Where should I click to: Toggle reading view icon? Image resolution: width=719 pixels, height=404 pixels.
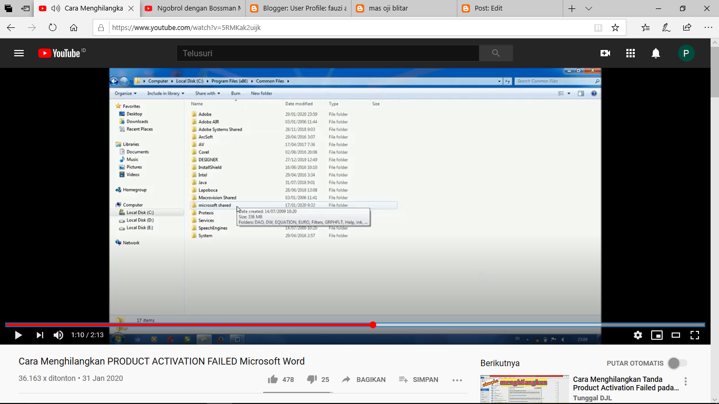point(598,27)
